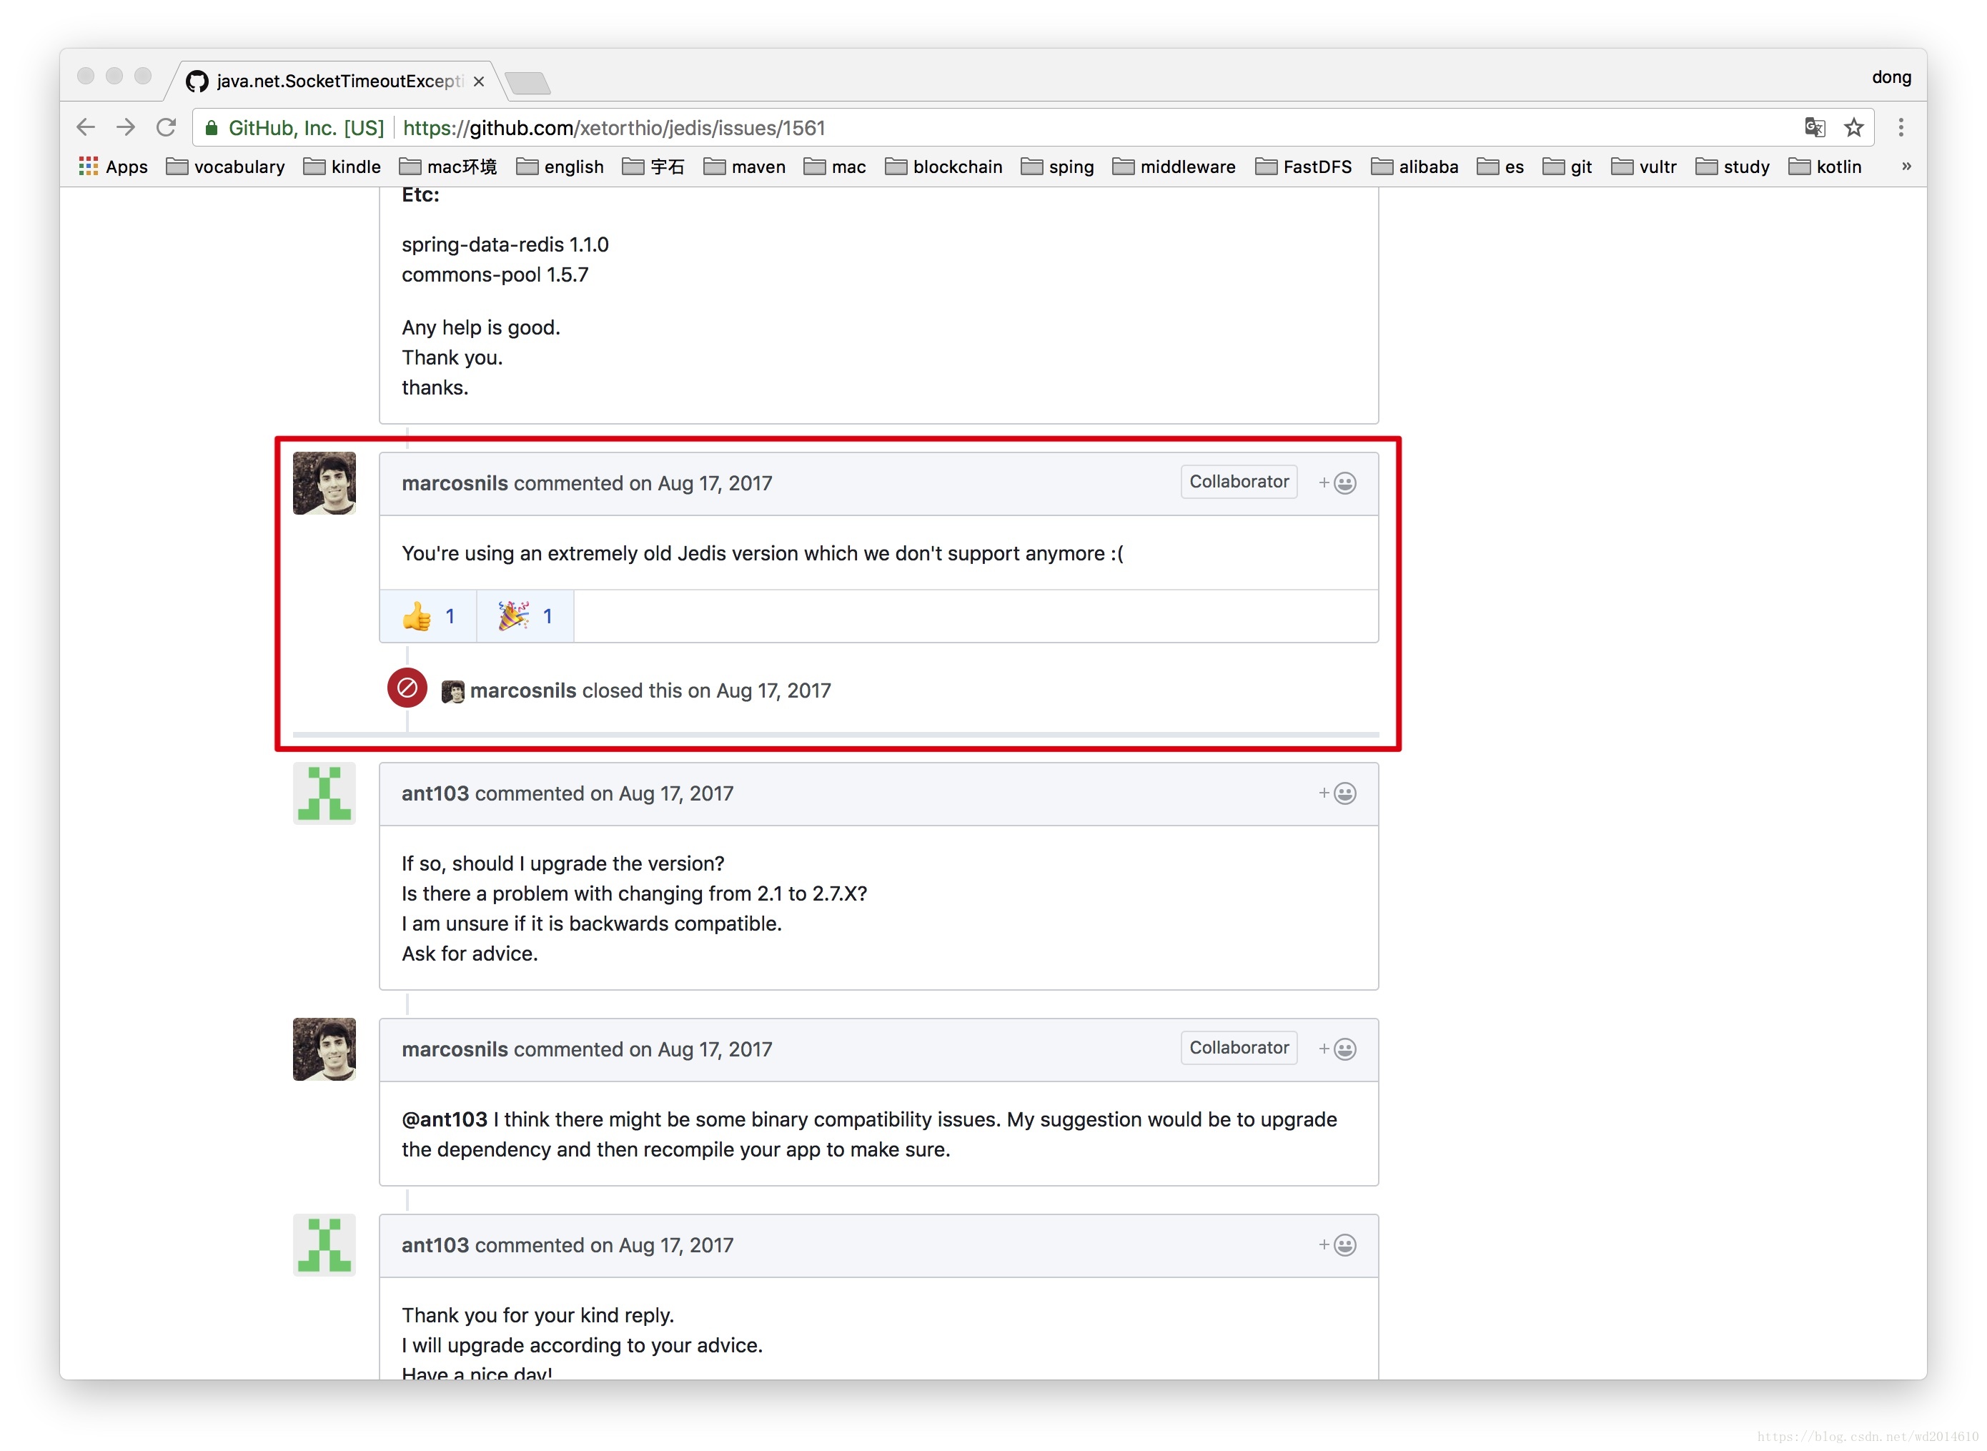Click Collaborator badge on Jedis version comment
Image resolution: width=1987 pixels, height=1451 pixels.
coord(1239,482)
